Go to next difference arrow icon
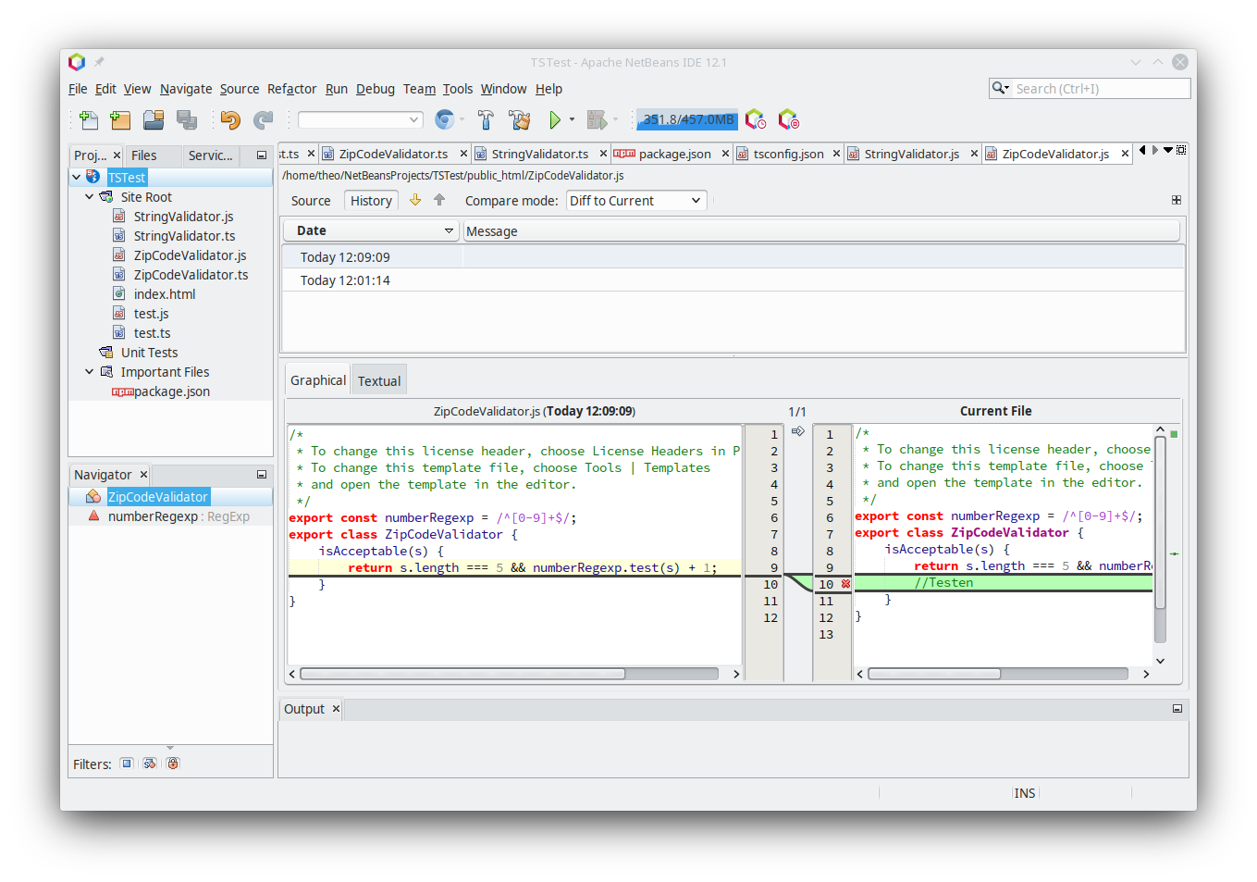 pyautogui.click(x=415, y=200)
